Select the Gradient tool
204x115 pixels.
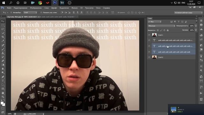point(3,65)
